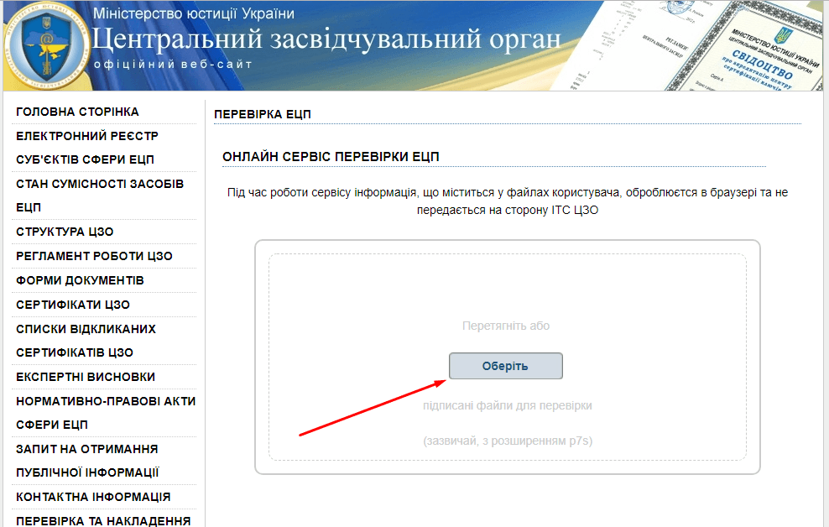Open СЕРТИФІКАТИ ЦЗО menu link
Screen dimensions: 829x527
click(x=73, y=305)
